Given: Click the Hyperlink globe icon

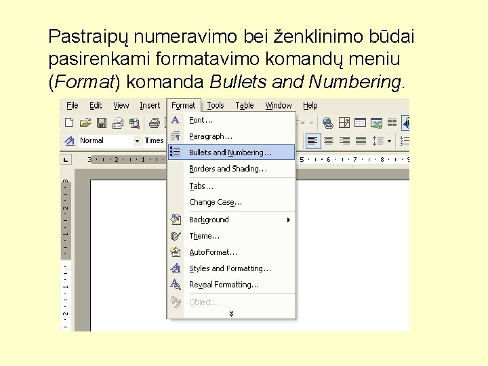Looking at the screenshot, I should [x=328, y=123].
